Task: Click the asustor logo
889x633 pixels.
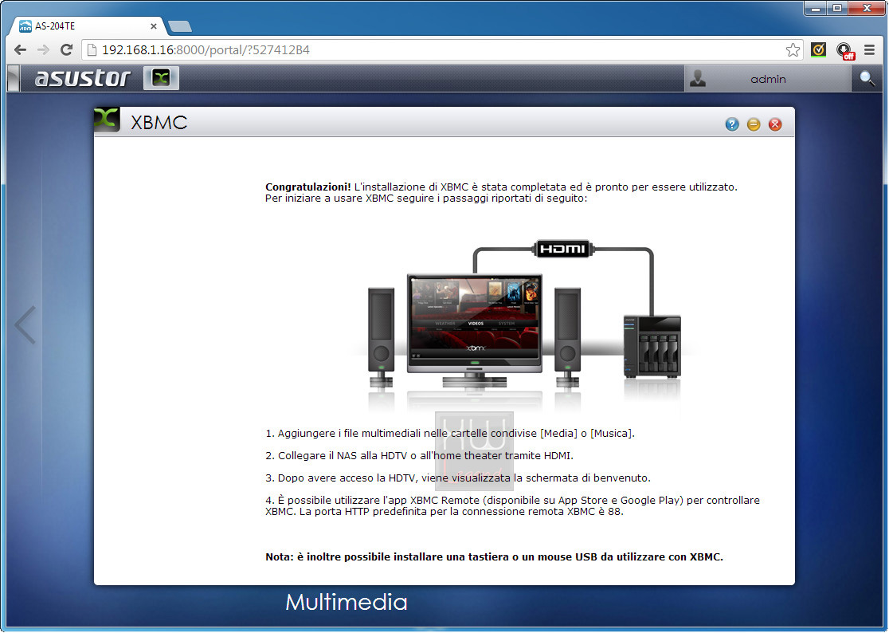Action: [83, 78]
